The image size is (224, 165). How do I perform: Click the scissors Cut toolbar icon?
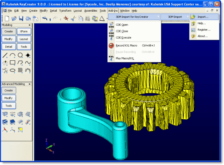(x=73, y=18)
